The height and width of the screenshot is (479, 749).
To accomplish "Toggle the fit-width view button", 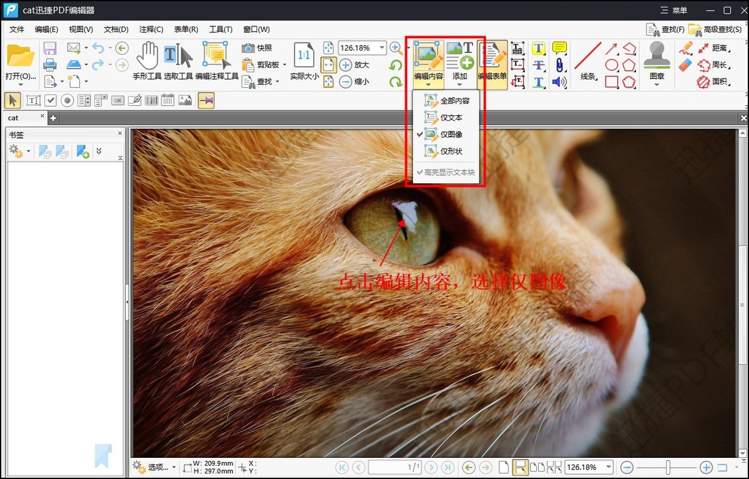I will pyautogui.click(x=329, y=65).
